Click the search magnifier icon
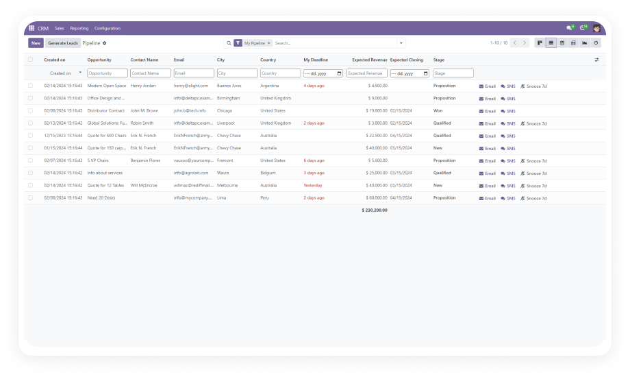The height and width of the screenshot is (377, 630). click(229, 43)
